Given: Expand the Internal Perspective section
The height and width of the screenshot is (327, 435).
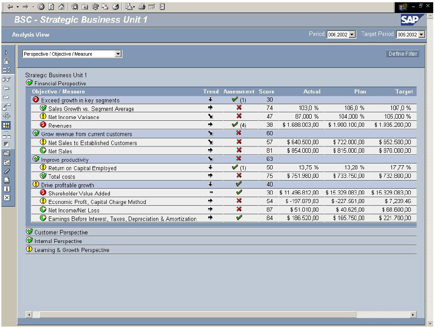Looking at the screenshot, I should [x=58, y=241].
